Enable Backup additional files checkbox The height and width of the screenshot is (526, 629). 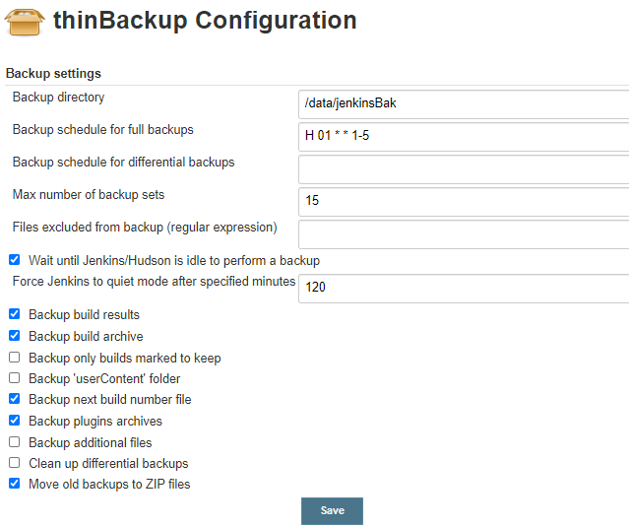(x=15, y=442)
